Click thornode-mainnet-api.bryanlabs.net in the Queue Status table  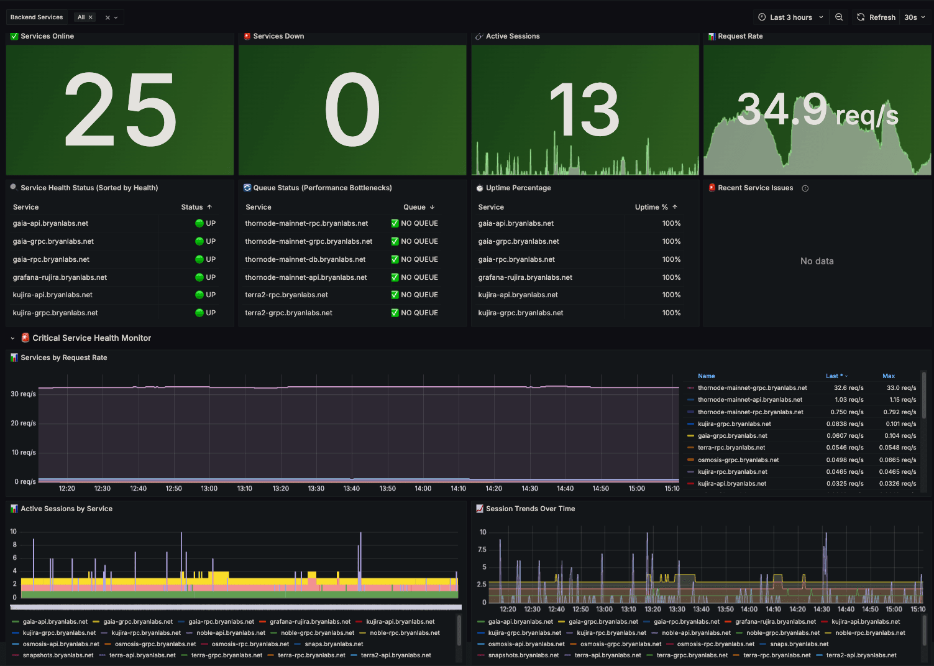(306, 277)
